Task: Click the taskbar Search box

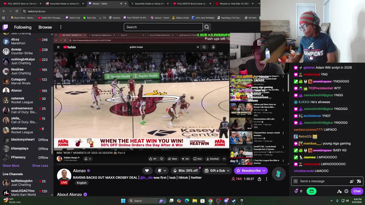Action: point(147,201)
